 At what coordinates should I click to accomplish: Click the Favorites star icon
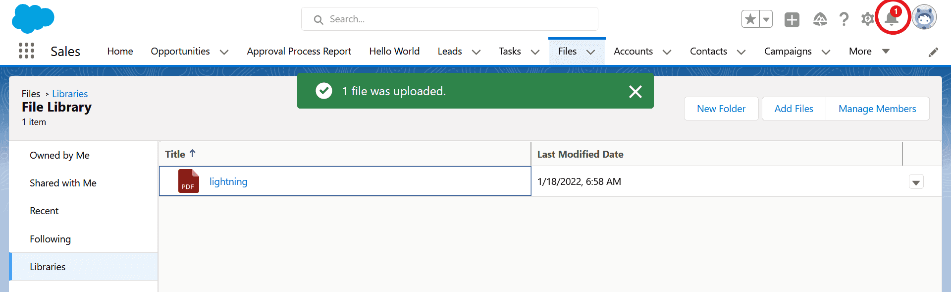tap(750, 19)
